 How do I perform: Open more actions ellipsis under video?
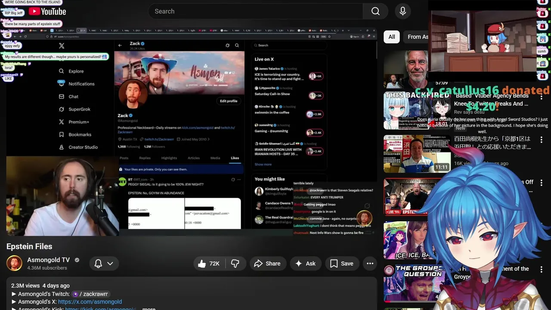(370, 263)
